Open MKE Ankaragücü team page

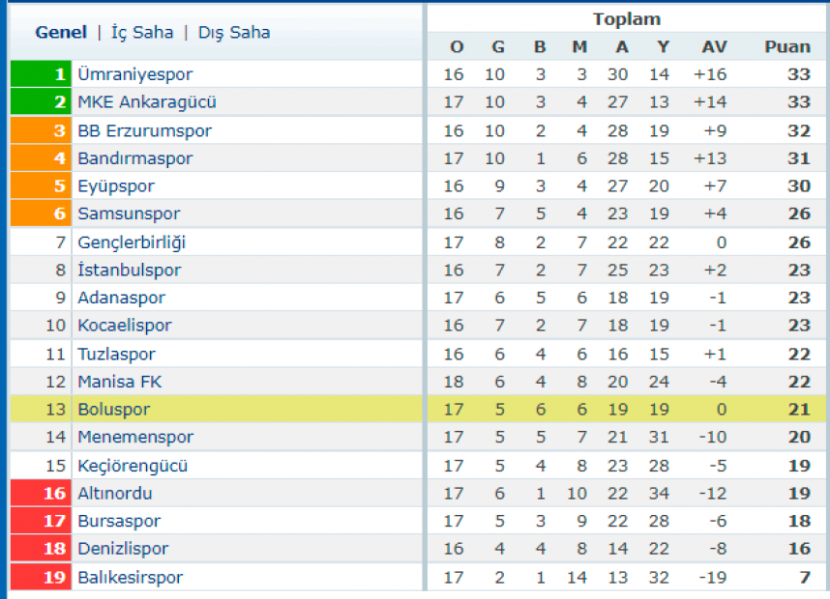click(147, 101)
